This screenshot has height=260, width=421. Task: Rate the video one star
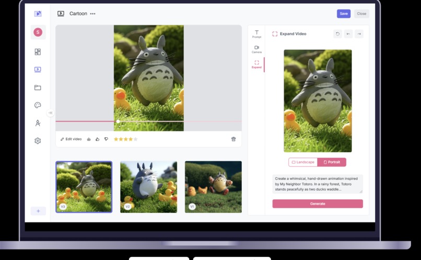[116, 139]
